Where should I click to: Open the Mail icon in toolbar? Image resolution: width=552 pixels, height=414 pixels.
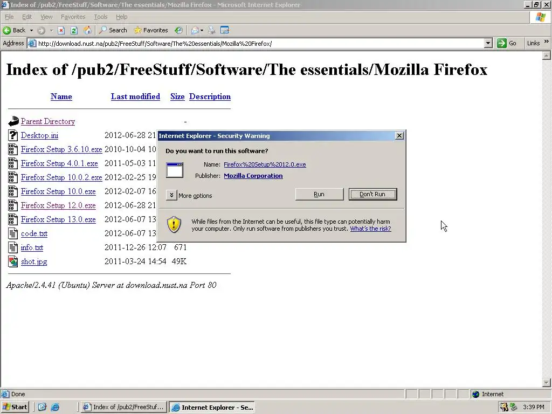[x=195, y=30]
